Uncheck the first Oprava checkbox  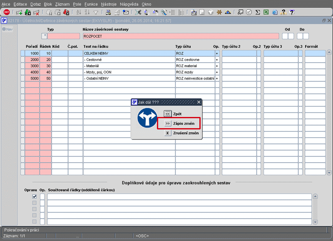point(35,197)
